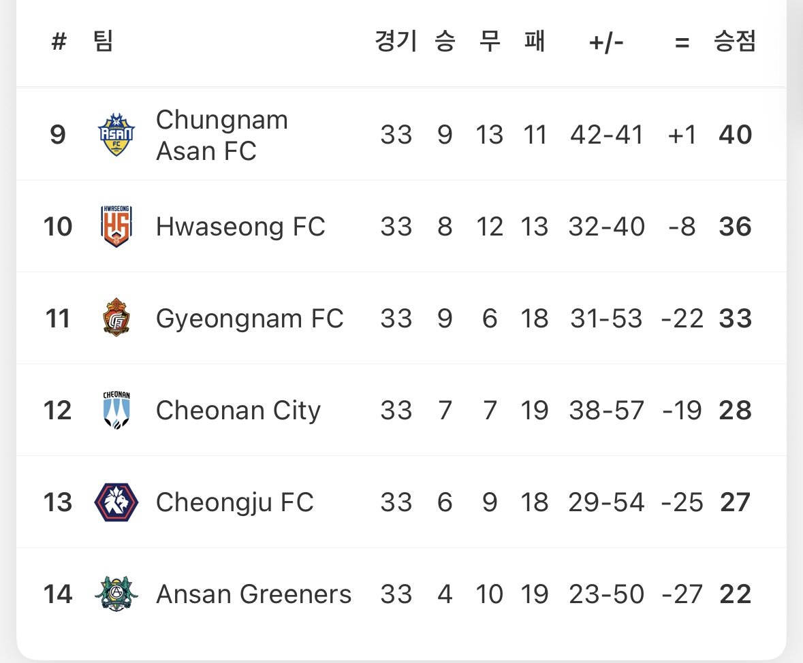Go to the Hwaseong FC team name

click(x=240, y=227)
